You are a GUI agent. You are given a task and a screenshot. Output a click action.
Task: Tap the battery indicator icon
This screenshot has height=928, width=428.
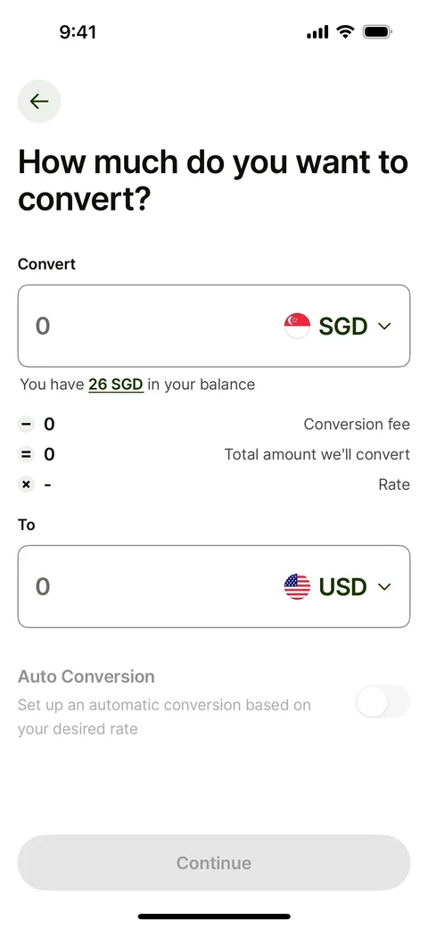point(378,32)
